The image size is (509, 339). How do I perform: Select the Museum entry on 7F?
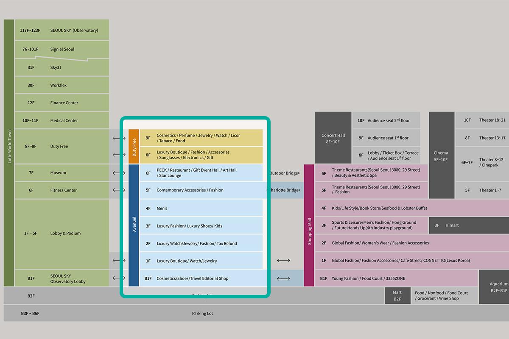pos(58,173)
